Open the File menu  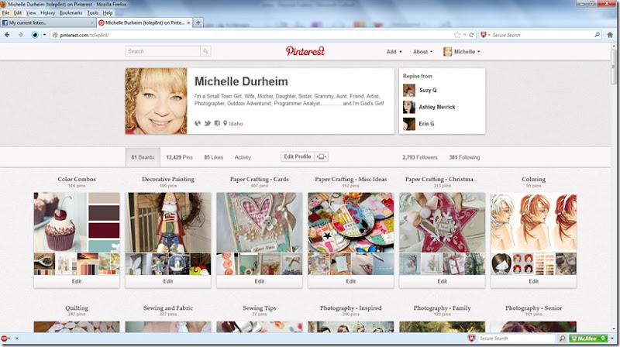click(5, 12)
